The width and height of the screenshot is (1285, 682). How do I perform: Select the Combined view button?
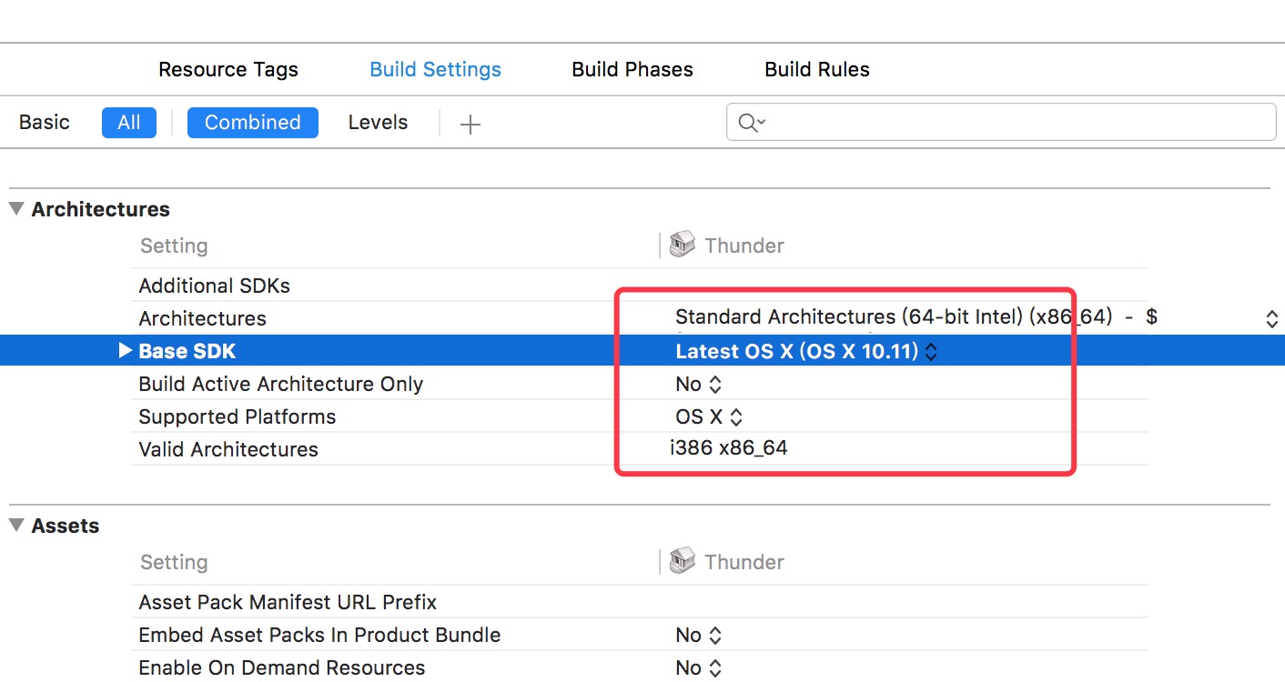(253, 123)
